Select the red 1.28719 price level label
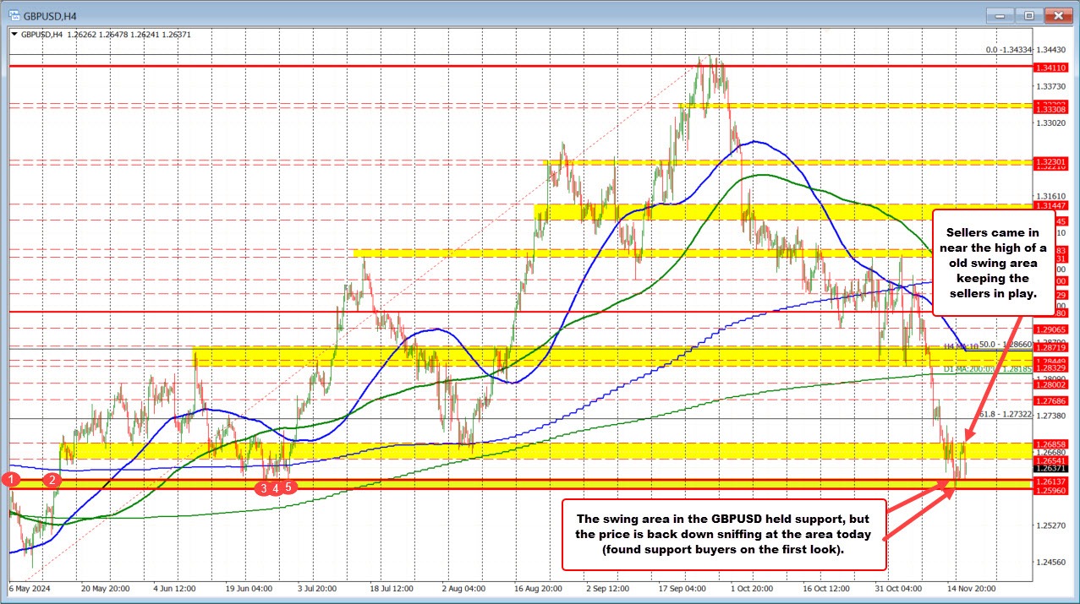The height and width of the screenshot is (604, 1080). tap(1050, 347)
